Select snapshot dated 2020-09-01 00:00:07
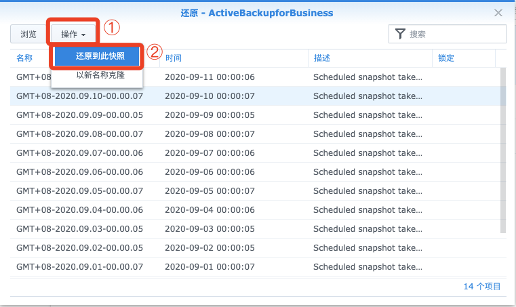 tap(256, 267)
